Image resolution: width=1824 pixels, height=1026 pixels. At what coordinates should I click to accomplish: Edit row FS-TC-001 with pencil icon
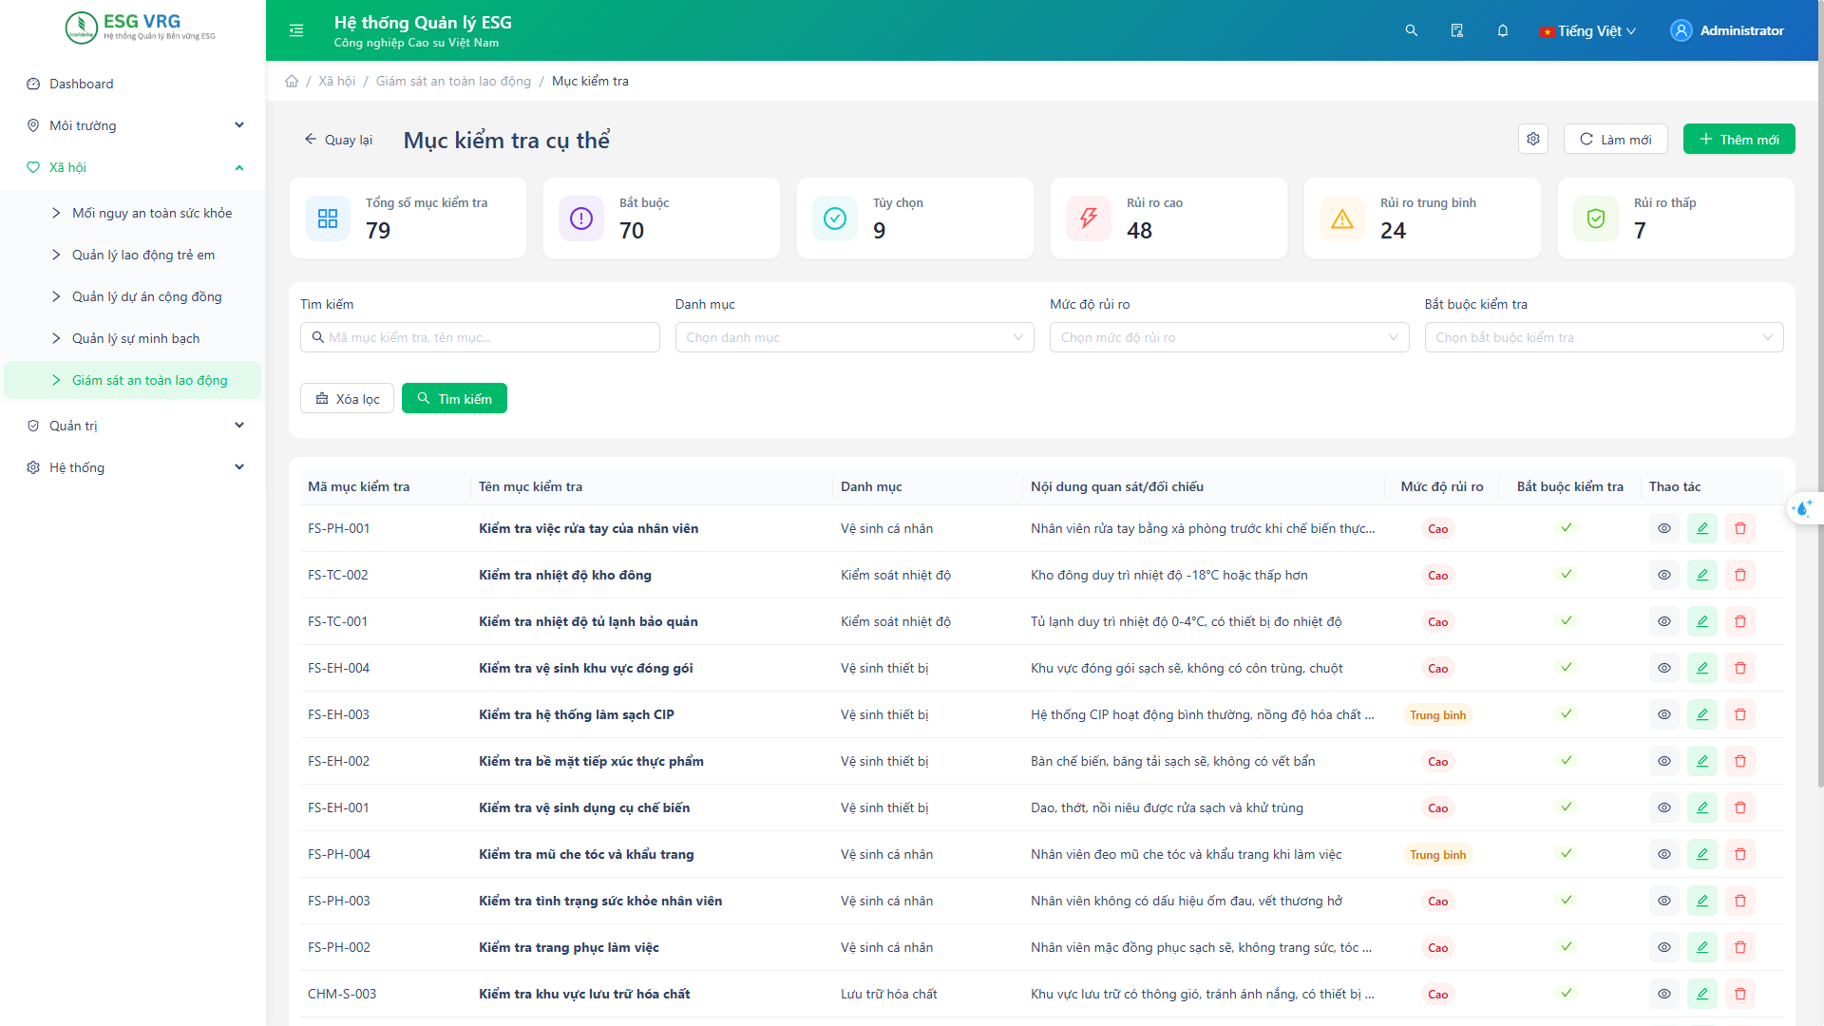tap(1702, 621)
